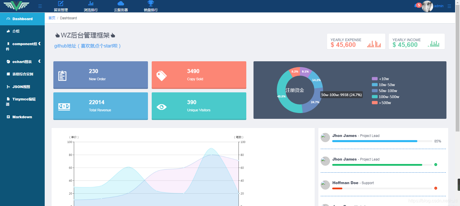Open the 230 New Order card
Image resolution: width=460 pixels, height=206 pixels.
pyautogui.click(x=101, y=75)
